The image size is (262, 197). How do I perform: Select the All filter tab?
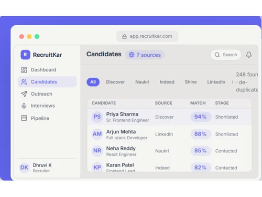93,82
